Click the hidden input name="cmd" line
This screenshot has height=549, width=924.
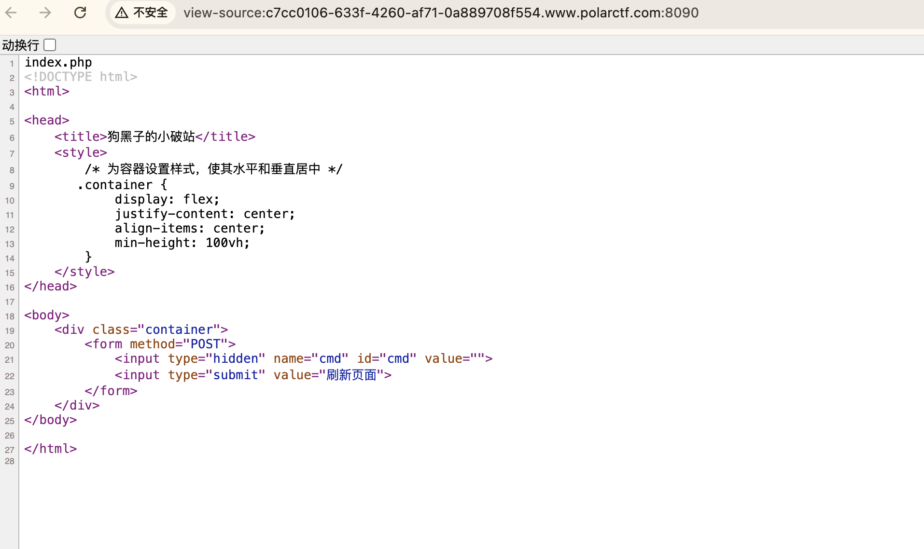pyautogui.click(x=304, y=358)
